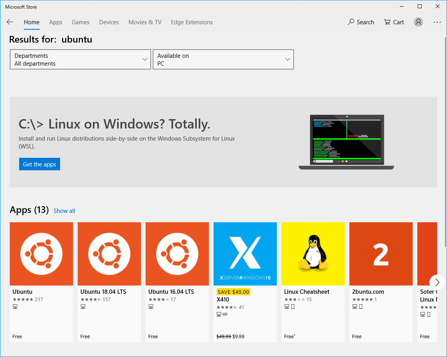This screenshot has height=357, width=447.
Task: Select the Ubuntu 18.04 LTS app icon
Action: point(109,254)
